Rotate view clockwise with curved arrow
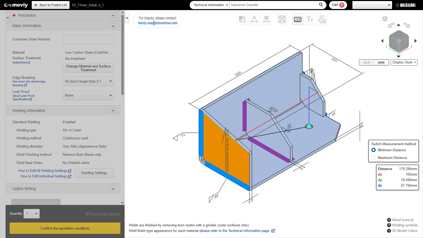This screenshot has height=238, width=423. tap(407, 25)
